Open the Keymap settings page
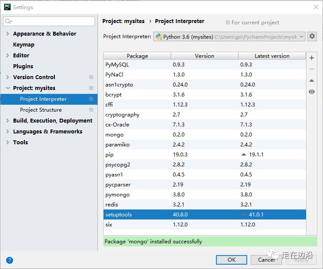 (x=24, y=45)
